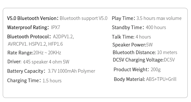This screenshot has height=102, width=191.
Task: Select the 3.7V 1000mAh Polymer value
Action: tap(71, 71)
